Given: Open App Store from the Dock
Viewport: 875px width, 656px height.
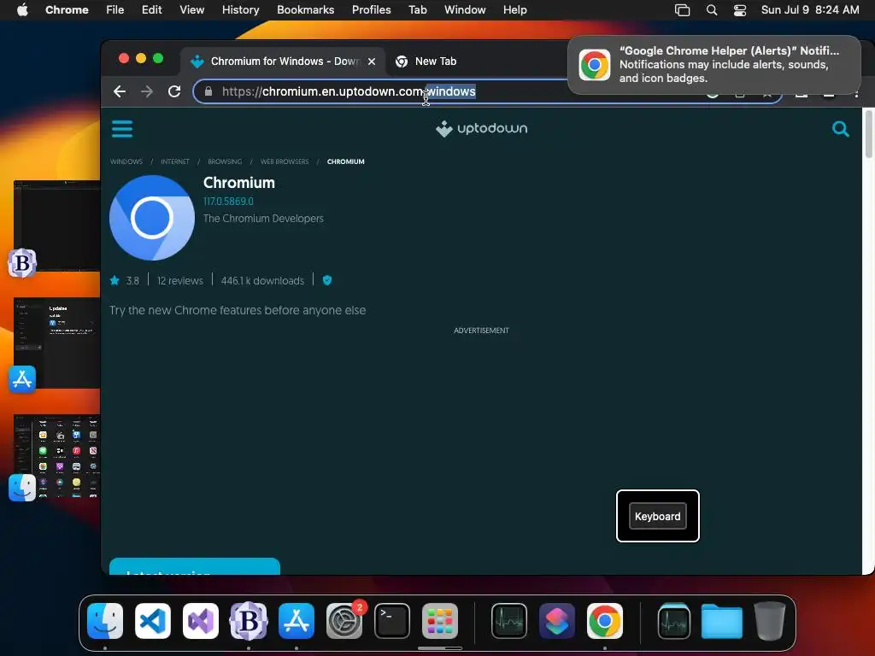Looking at the screenshot, I should tap(297, 621).
